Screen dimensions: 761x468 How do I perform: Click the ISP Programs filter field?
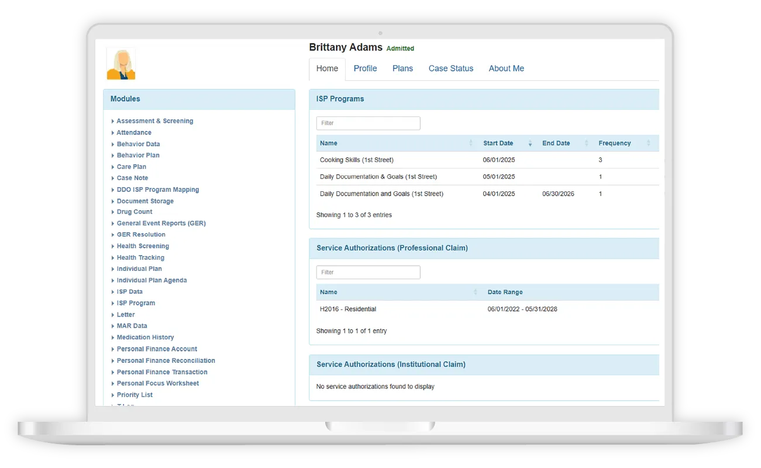[368, 123]
